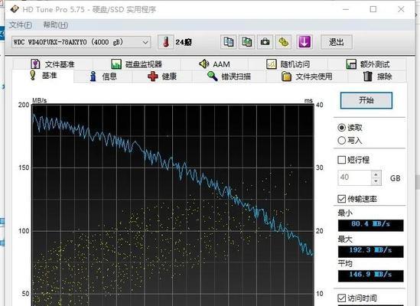Enable the 短行程 short stroke checkbox
Image resolution: width=420 pixels, height=306 pixels.
pyautogui.click(x=341, y=160)
